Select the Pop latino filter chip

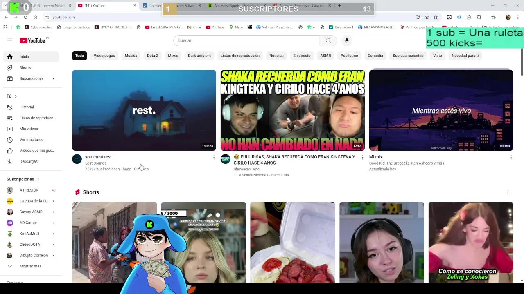coord(349,56)
